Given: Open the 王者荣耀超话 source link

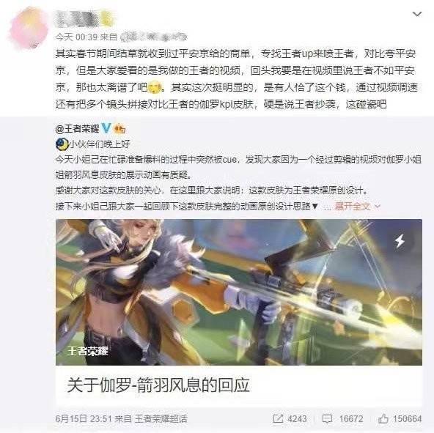Looking at the screenshot, I should pyautogui.click(x=161, y=418).
